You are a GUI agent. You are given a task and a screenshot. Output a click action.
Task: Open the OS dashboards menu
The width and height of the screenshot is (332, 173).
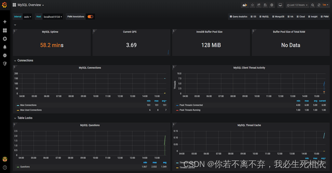click(x=253, y=17)
